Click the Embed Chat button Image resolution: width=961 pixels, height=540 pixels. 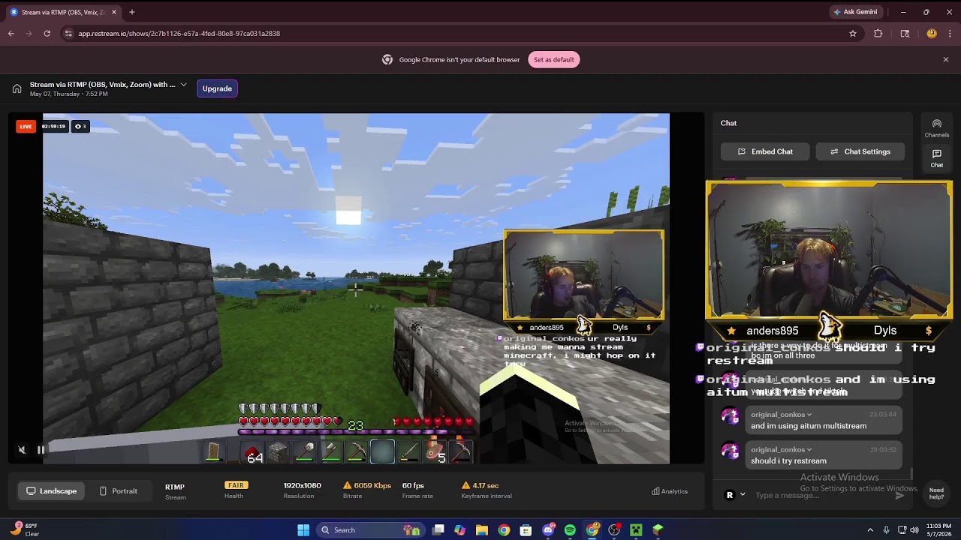point(765,151)
